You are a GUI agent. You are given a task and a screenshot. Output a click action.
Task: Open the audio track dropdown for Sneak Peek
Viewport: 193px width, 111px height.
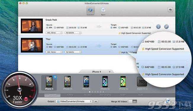tap(54, 33)
